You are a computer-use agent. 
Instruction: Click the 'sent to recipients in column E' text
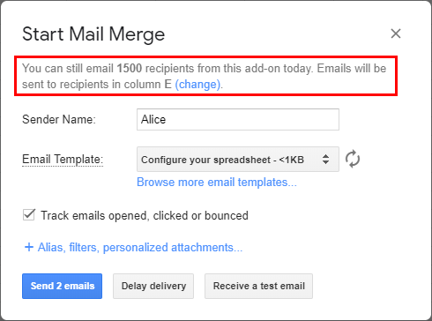[97, 85]
